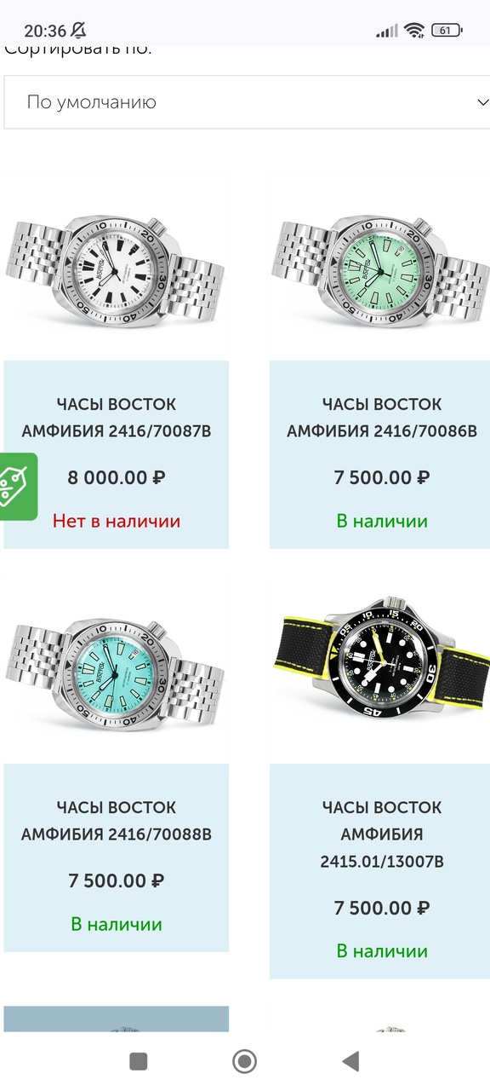Open black-yellow strap Амфибия 13007B watch image
This screenshot has height=1091, width=490.
pyautogui.click(x=379, y=669)
